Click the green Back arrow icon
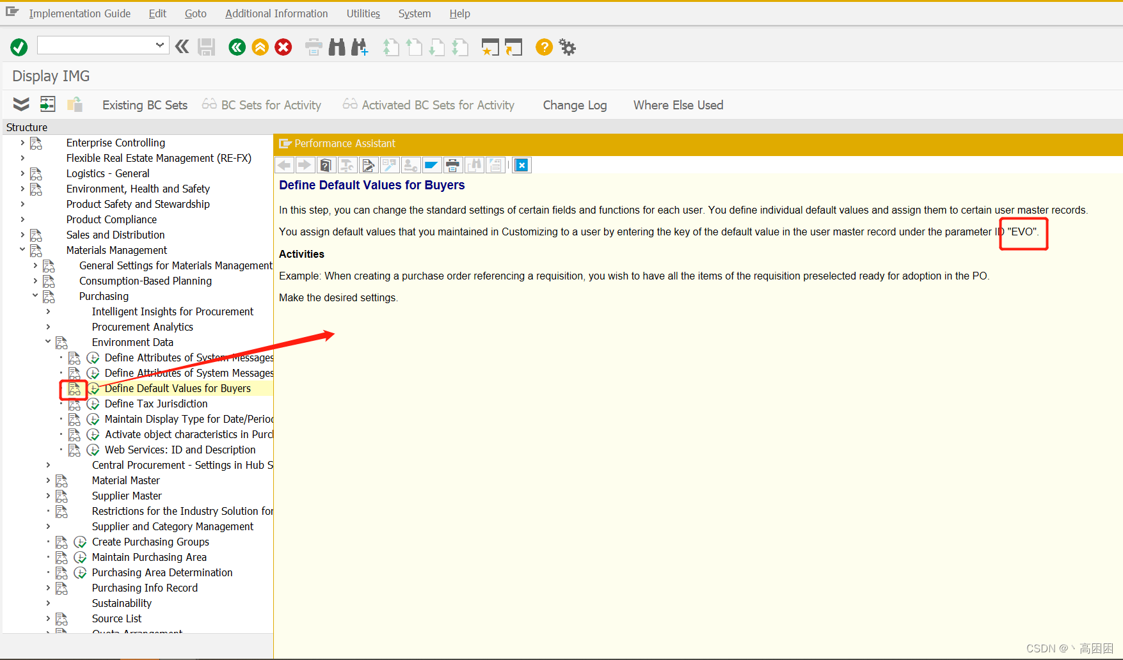This screenshot has height=660, width=1123. 237,47
